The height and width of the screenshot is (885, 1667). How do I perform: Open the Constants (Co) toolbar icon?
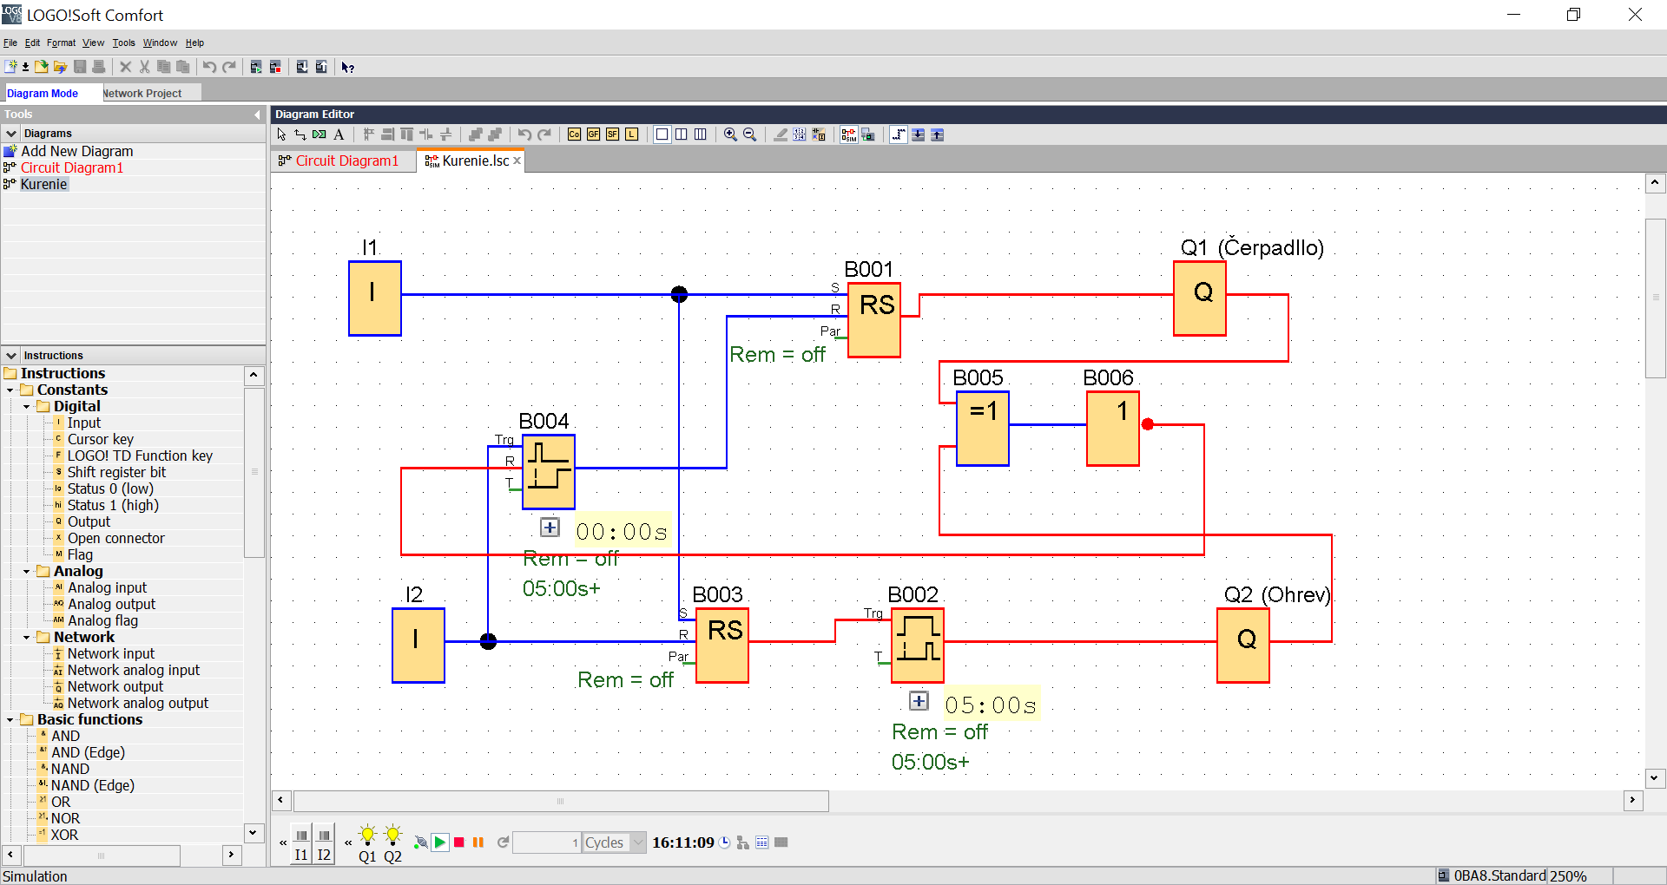574,134
